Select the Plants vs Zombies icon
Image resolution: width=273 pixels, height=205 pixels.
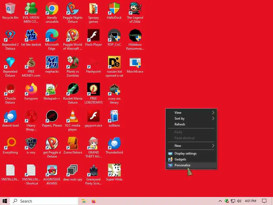(x=73, y=62)
